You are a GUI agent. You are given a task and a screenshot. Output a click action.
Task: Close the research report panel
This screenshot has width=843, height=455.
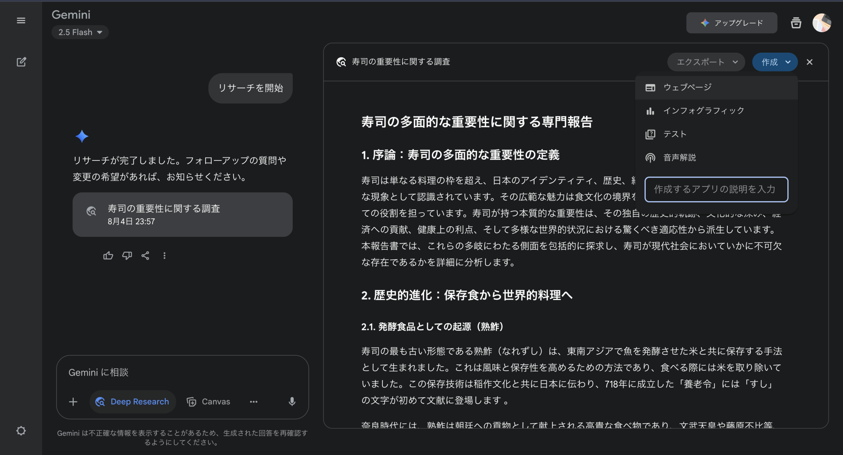pos(810,62)
